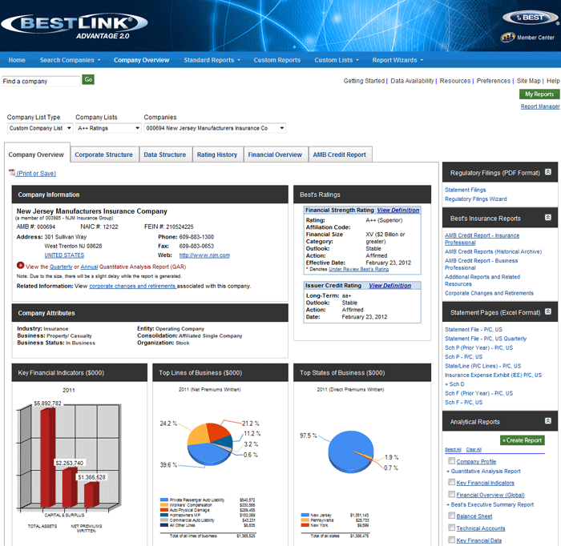Expand the Standard Reports menu
This screenshot has height=546, width=561.
pyautogui.click(x=212, y=60)
